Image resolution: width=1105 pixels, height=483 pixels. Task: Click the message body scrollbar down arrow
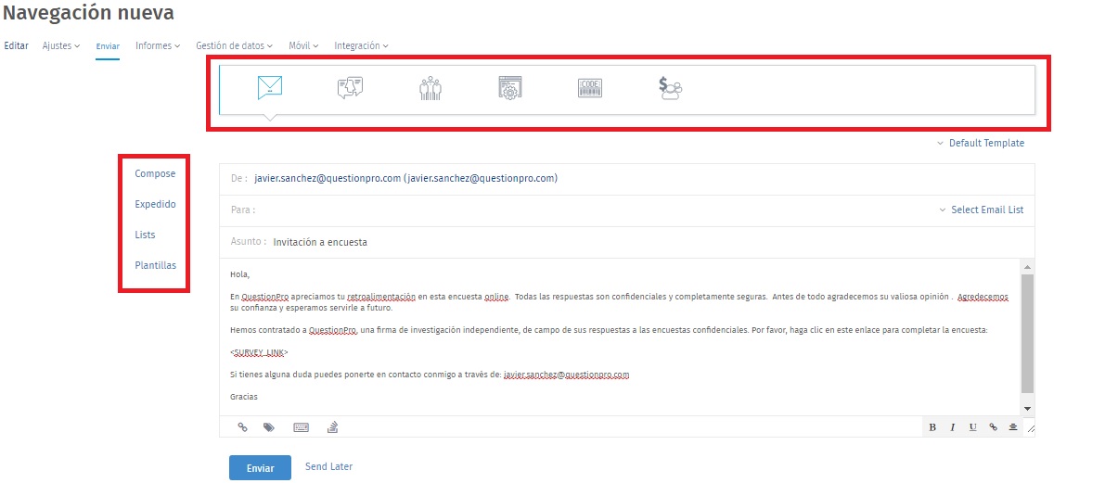click(1027, 408)
